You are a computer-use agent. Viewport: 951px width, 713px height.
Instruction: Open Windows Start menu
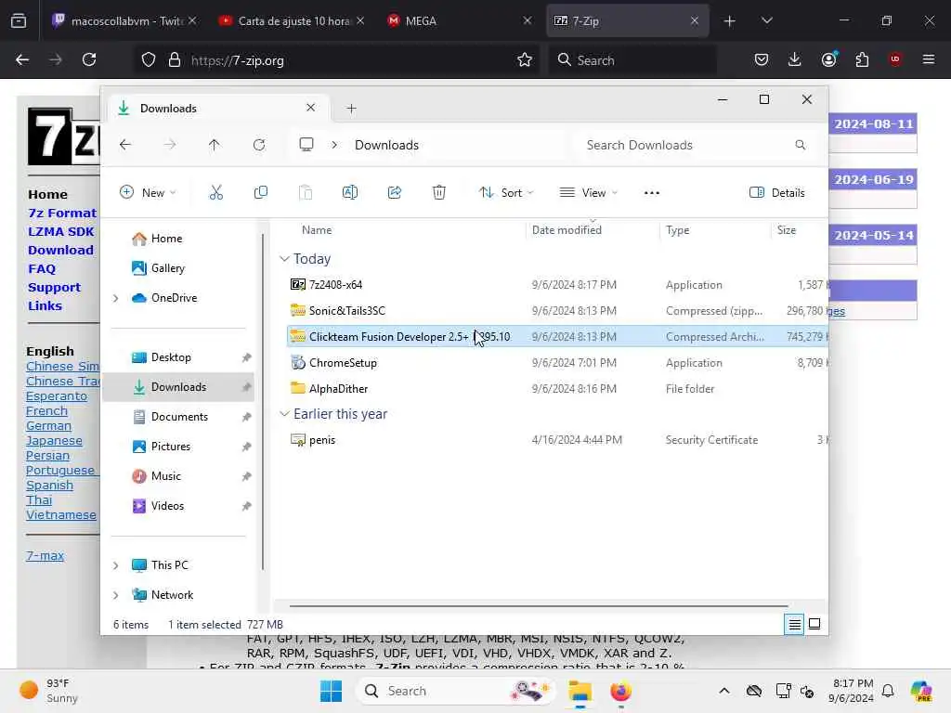click(332, 691)
